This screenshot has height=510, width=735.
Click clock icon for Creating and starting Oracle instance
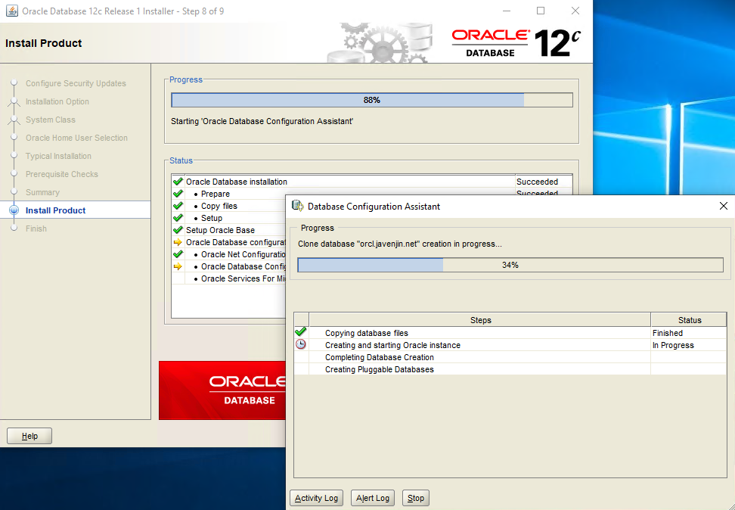(301, 344)
